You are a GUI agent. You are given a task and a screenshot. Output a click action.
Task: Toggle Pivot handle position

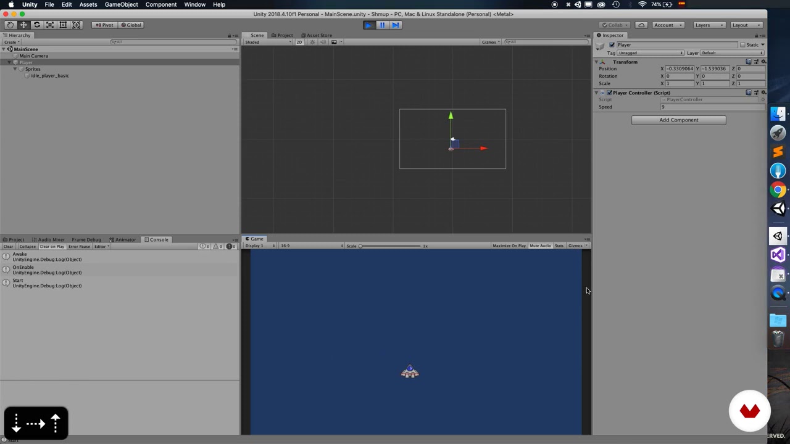click(104, 25)
